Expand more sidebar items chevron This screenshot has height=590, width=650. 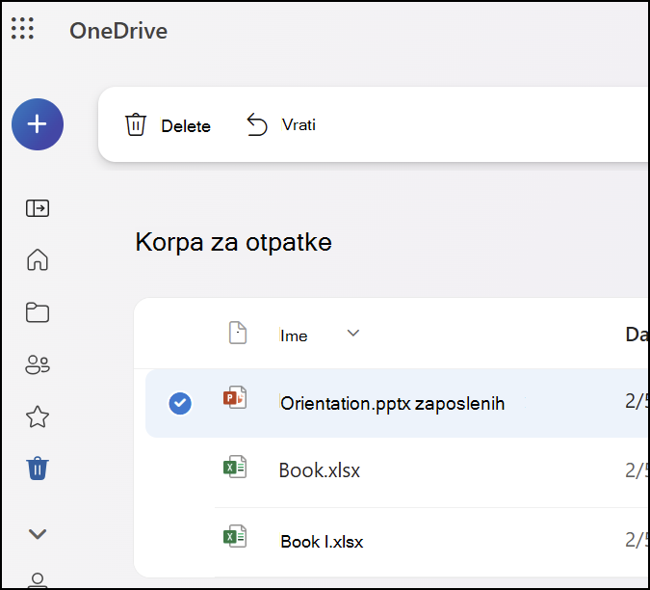[x=38, y=534]
